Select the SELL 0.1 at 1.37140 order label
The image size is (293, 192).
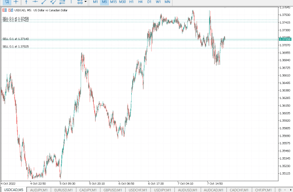[15, 39]
